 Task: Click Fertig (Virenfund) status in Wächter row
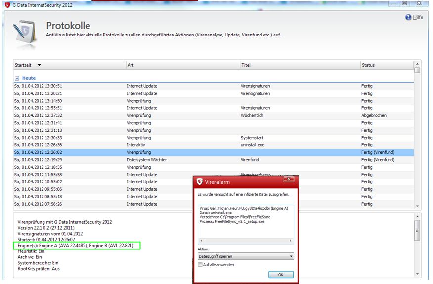click(378, 160)
